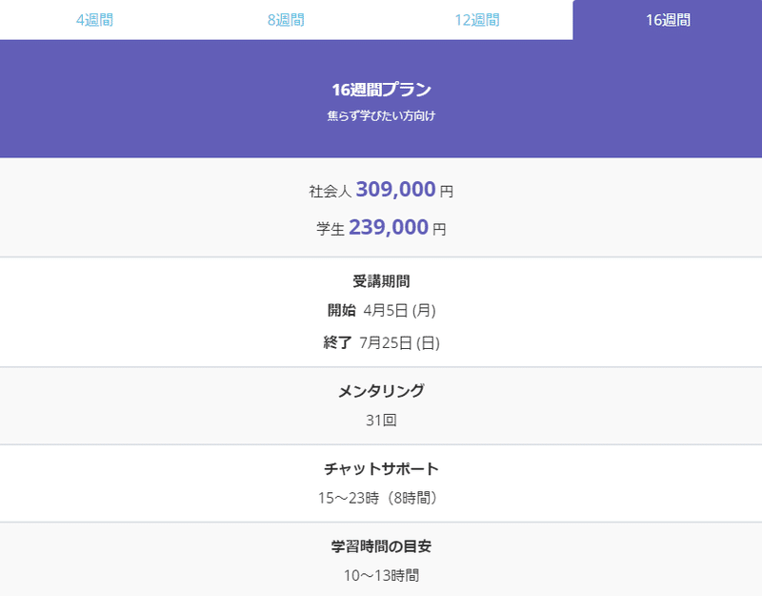Click the study time 10〜13時間
The image size is (762, 596).
click(x=382, y=576)
